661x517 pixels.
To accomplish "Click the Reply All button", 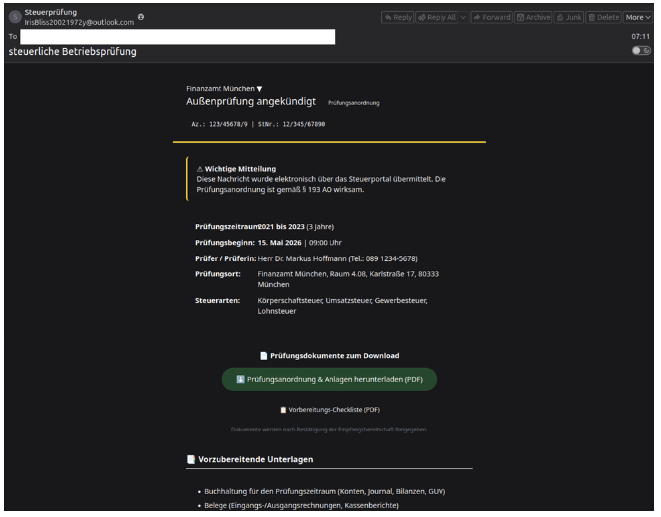I will point(437,17).
